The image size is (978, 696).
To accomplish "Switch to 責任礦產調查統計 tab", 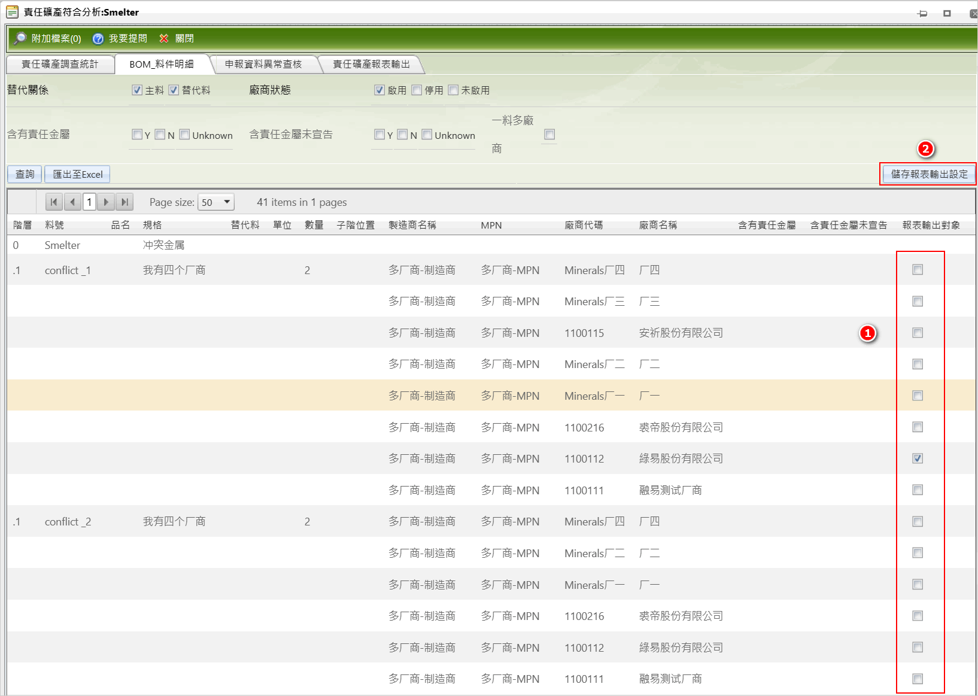I will click(60, 64).
